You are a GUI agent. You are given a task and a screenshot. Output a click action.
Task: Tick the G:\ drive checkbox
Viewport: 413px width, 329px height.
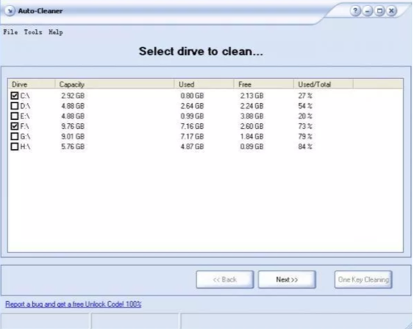click(15, 137)
